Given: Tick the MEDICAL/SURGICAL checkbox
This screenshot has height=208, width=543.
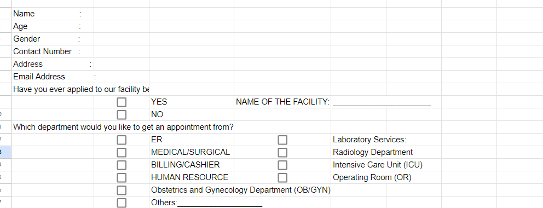Looking at the screenshot, I should (x=122, y=153).
